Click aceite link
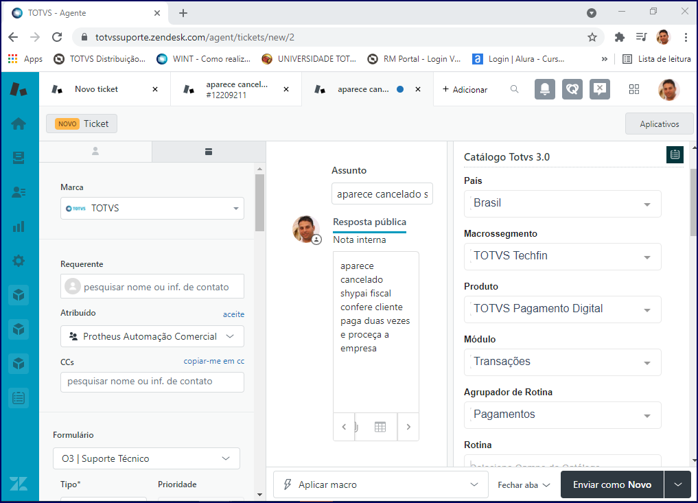Image resolution: width=698 pixels, height=503 pixels. (233, 314)
